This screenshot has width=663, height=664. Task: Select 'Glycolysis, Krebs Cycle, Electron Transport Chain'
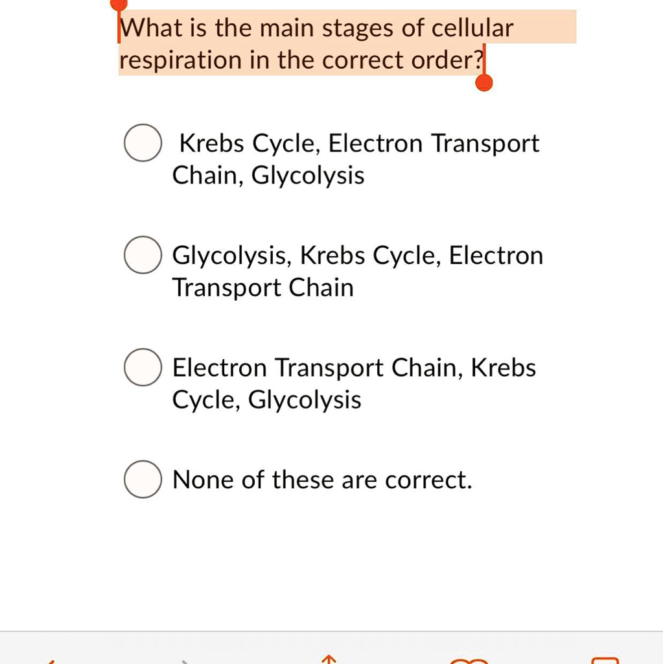(x=143, y=255)
